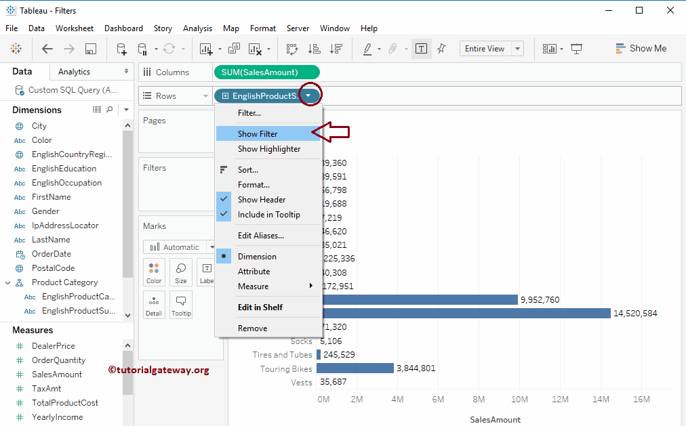This screenshot has width=686, height=426.
Task: Click the Label marks card button
Action: [206, 272]
